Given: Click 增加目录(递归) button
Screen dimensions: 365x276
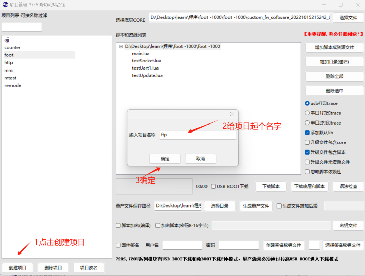Looking at the screenshot, I should [335, 62].
